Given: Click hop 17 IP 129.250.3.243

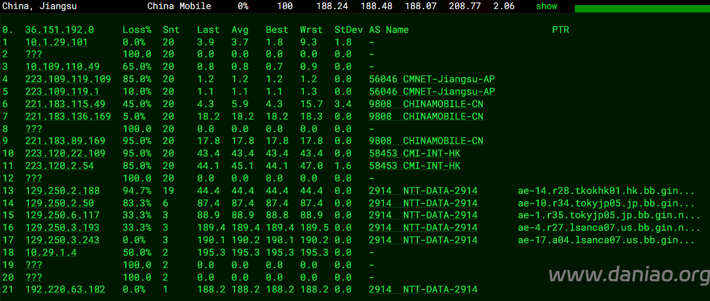Looking at the screenshot, I should [x=62, y=240].
